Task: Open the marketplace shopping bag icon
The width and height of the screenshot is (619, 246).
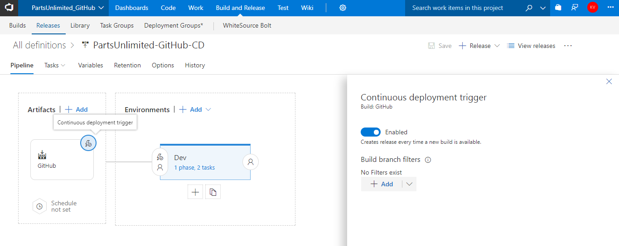Action: 558,8
